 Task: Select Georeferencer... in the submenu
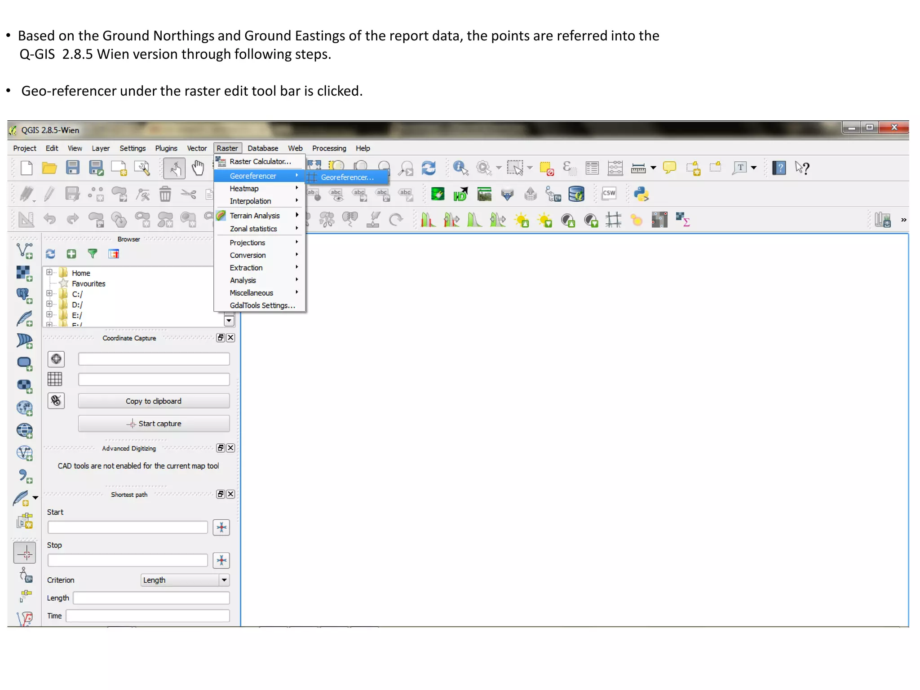347,177
